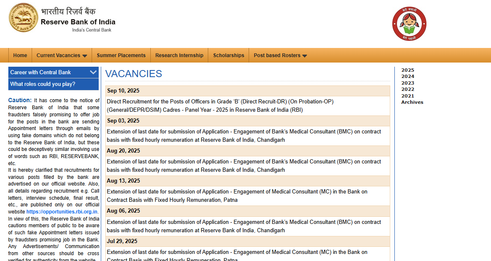Open What roles could you play? page

pos(43,84)
